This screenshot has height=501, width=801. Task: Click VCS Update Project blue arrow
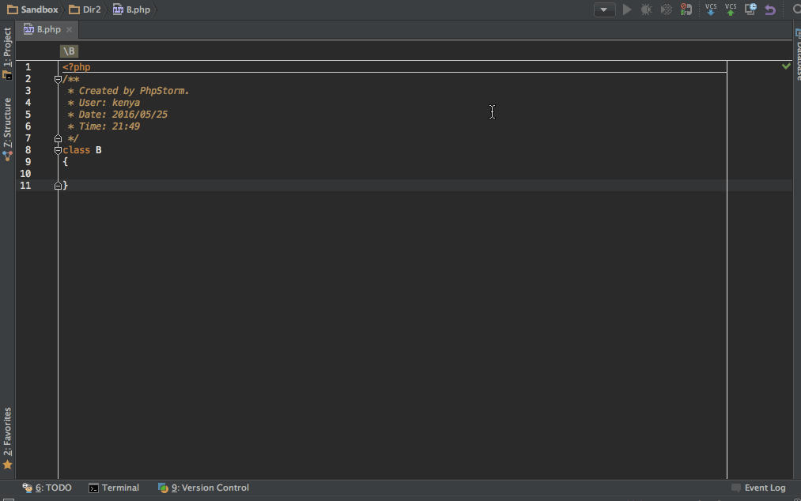711,9
